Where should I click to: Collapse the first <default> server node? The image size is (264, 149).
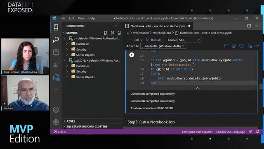(x=65, y=38)
